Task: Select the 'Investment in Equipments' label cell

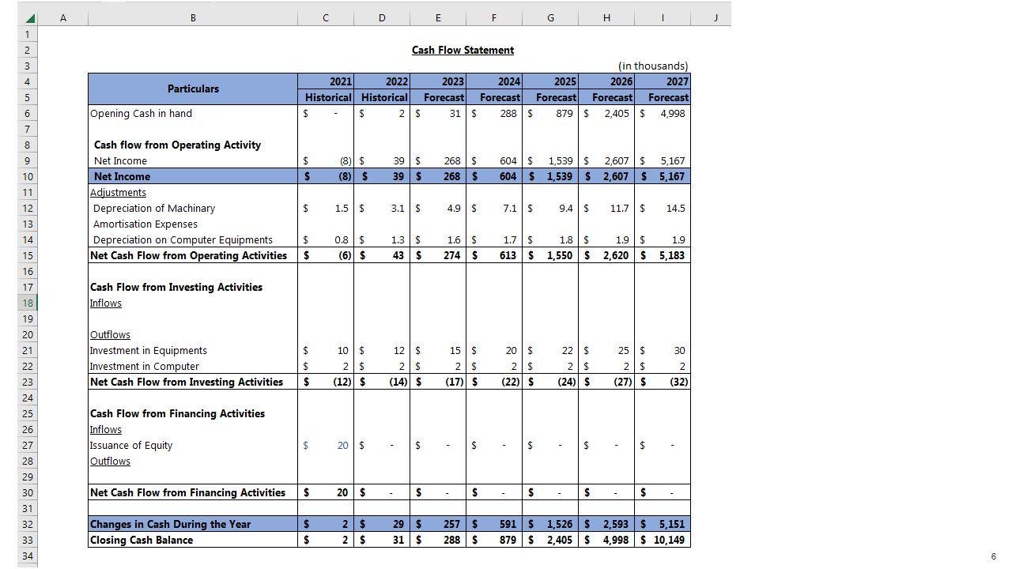Action: [x=149, y=350]
